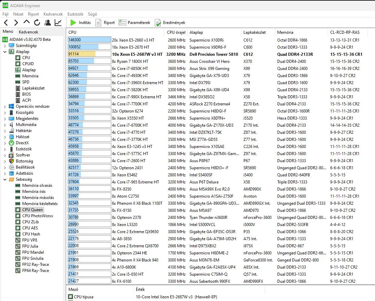Expand the DirectX tree node
This screenshot has width=375, height=301.
[x=5, y=143]
